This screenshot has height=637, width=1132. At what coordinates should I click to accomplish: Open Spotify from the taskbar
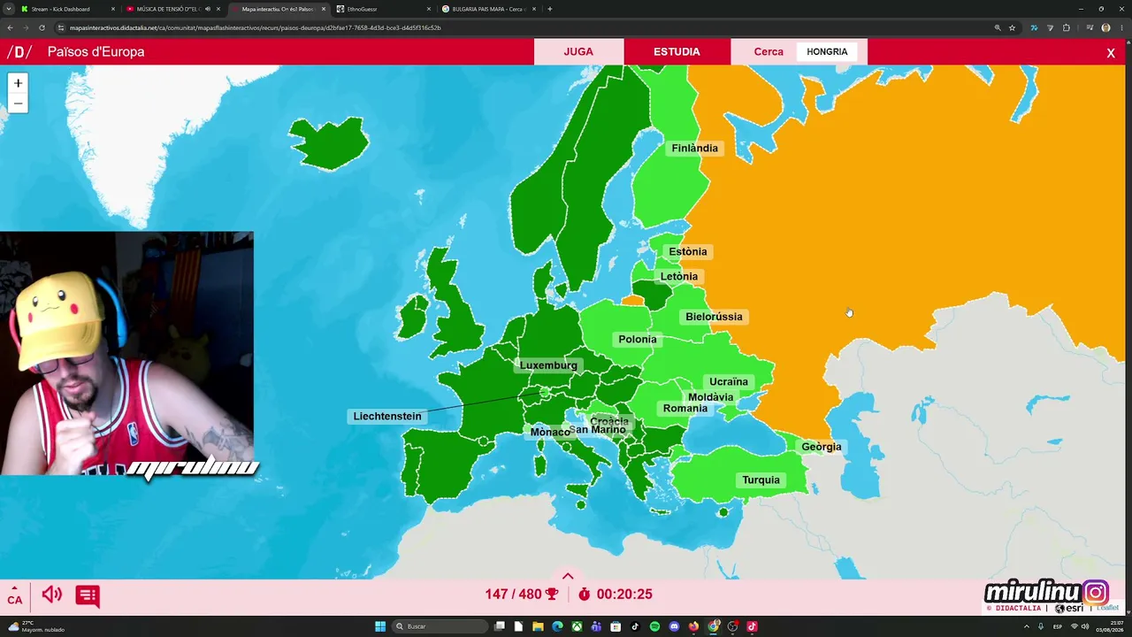[x=654, y=626]
